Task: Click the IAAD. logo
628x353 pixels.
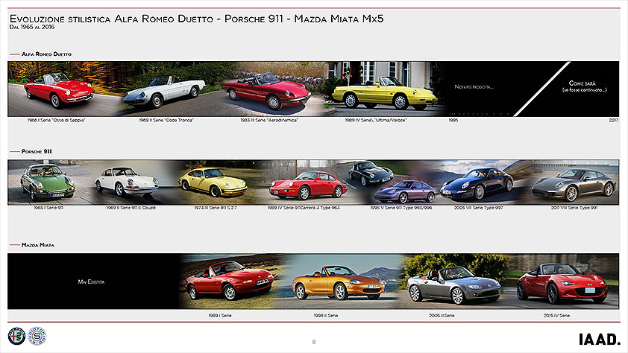Action: [598, 339]
